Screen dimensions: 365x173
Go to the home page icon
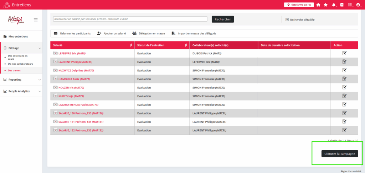pyautogui.click(x=318, y=5)
